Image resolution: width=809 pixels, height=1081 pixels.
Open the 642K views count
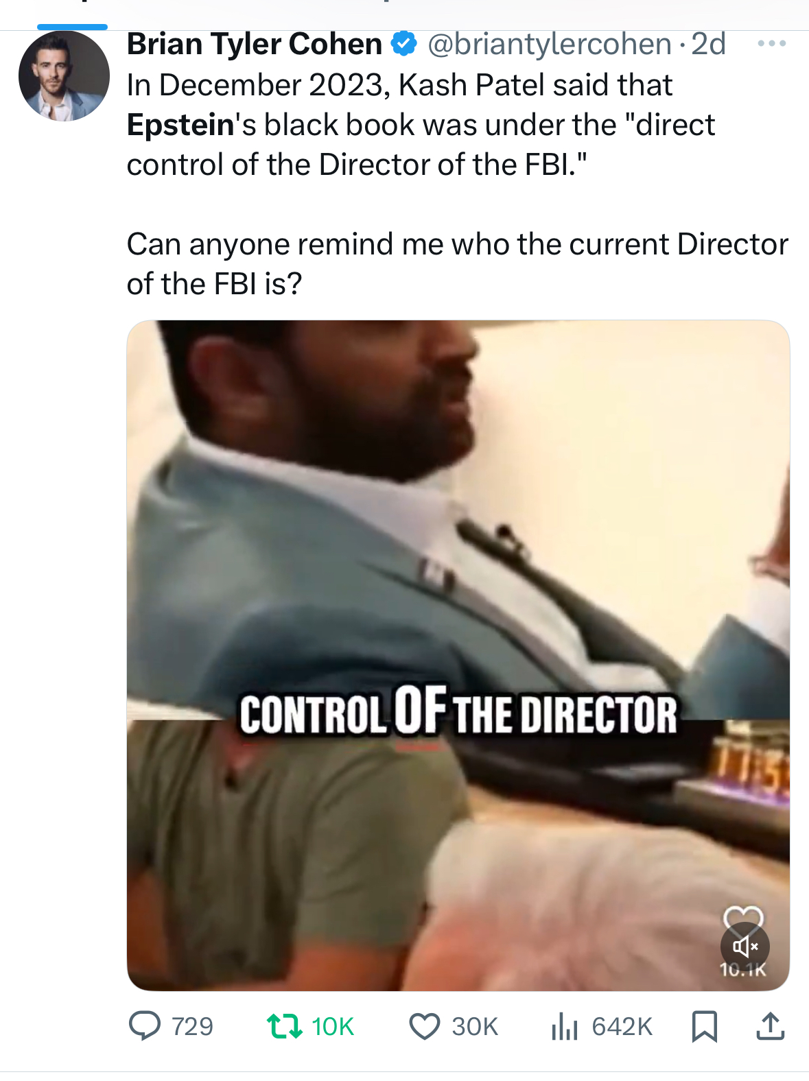[x=622, y=1027]
